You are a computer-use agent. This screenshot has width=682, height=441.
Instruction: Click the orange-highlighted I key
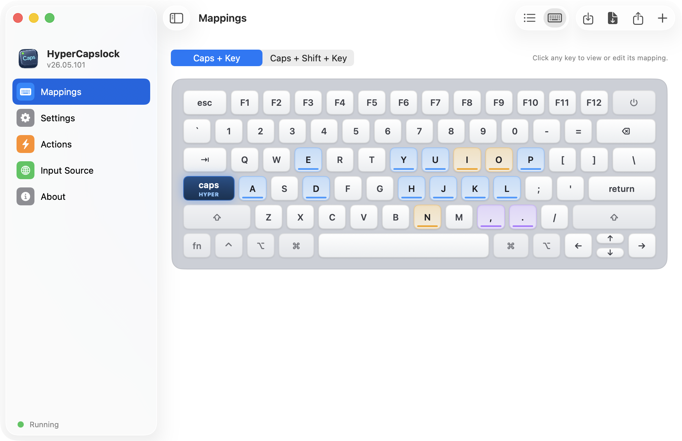tap(467, 160)
